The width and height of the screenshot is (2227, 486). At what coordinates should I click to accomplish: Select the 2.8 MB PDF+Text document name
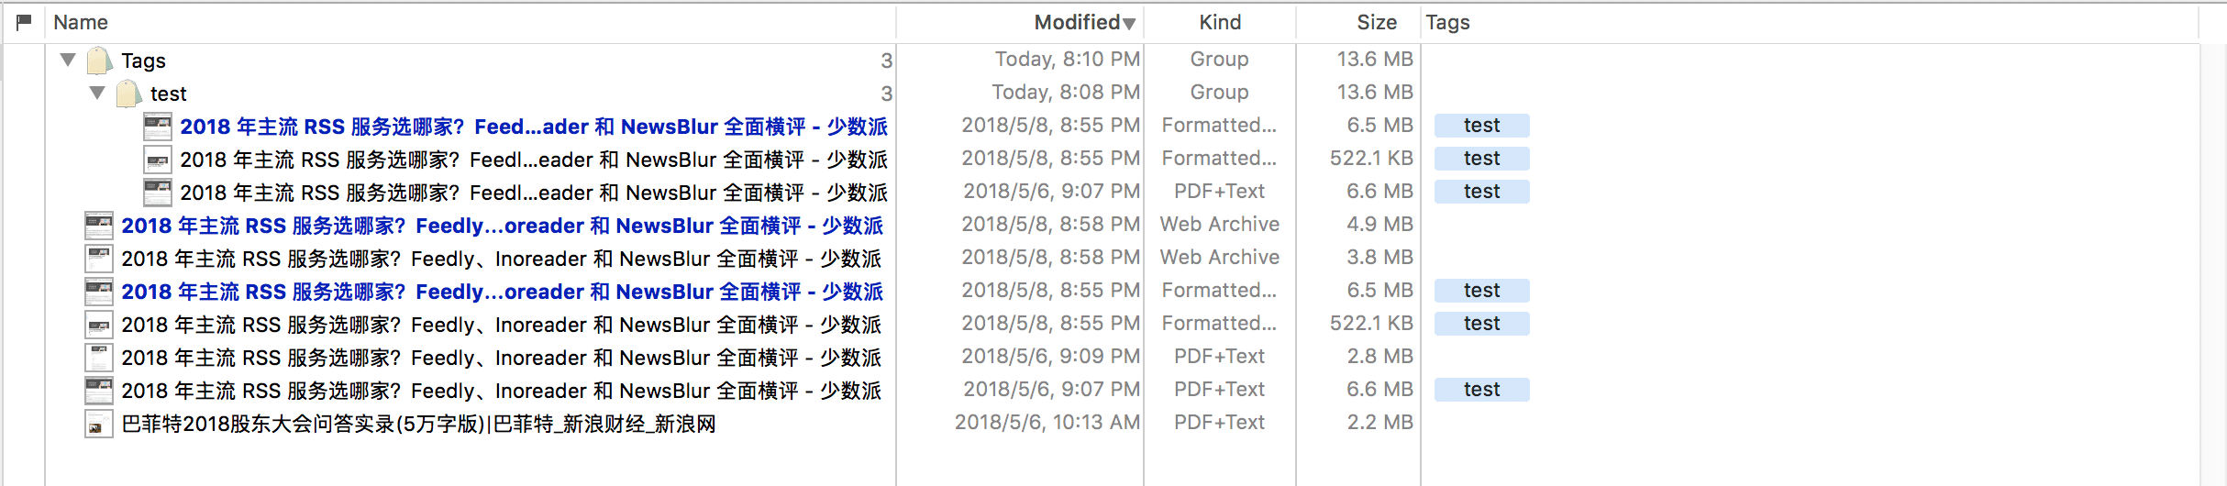tap(501, 358)
